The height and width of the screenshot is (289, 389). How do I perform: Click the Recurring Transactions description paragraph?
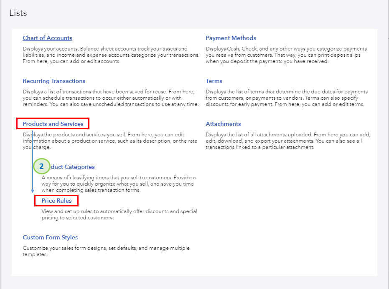point(111,98)
